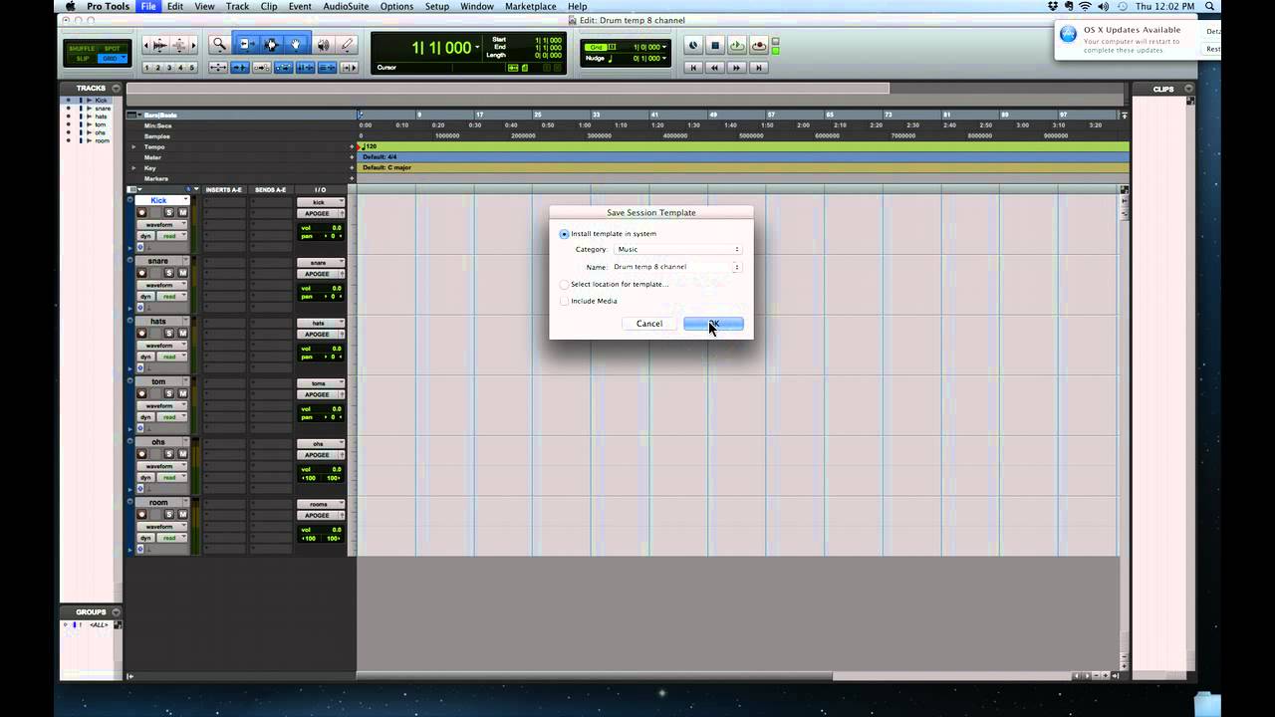Click the Kick track name
The width and height of the screenshot is (1275, 717).
159,201
